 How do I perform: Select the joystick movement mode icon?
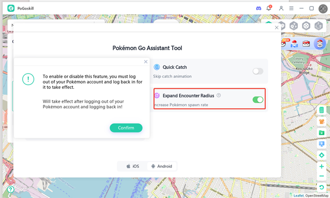pyautogui.click(x=306, y=26)
